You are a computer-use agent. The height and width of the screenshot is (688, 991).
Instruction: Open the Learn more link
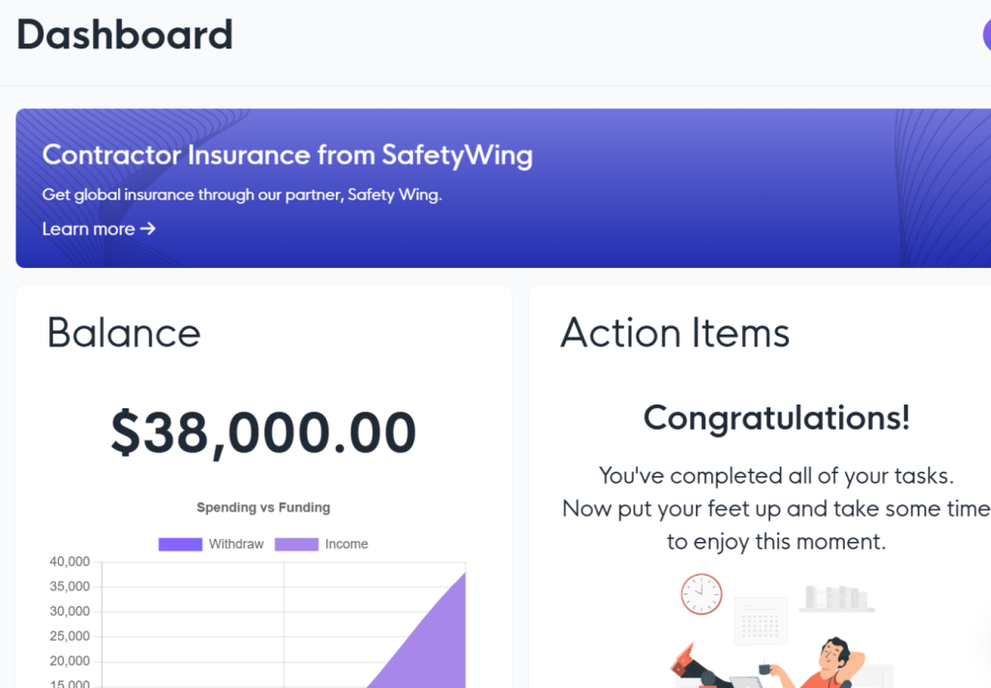coord(88,229)
